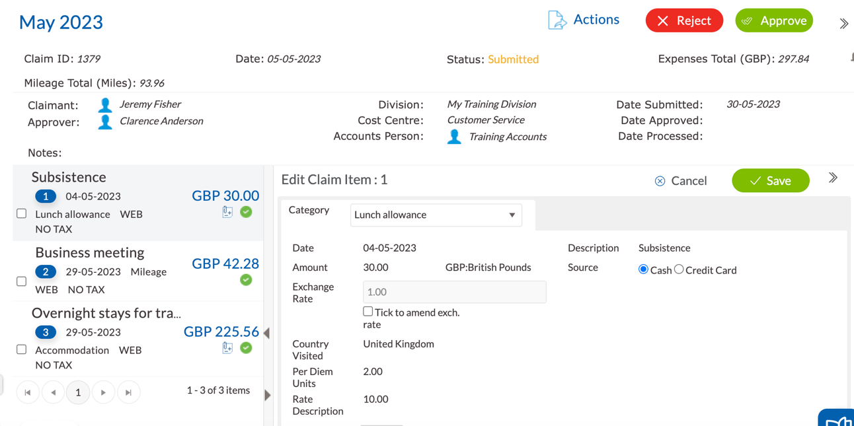
Task: Click the United Kingdom country value
Action: (x=399, y=344)
